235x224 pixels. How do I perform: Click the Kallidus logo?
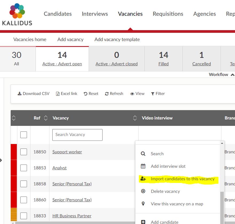pyautogui.click(x=17, y=15)
